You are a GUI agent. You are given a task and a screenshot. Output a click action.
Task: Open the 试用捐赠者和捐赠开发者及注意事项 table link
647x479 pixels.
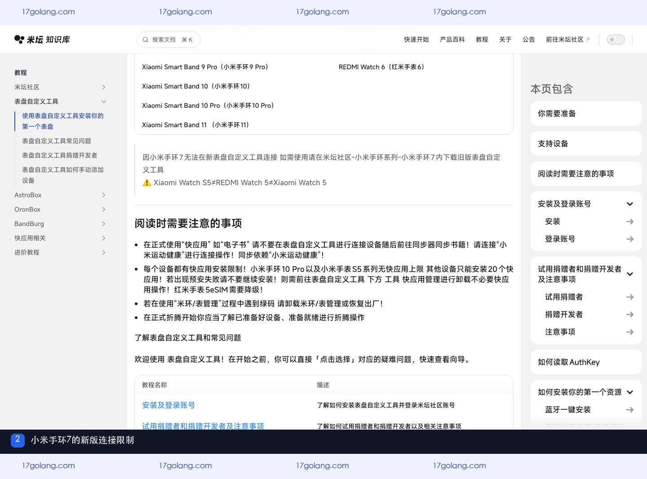203,426
